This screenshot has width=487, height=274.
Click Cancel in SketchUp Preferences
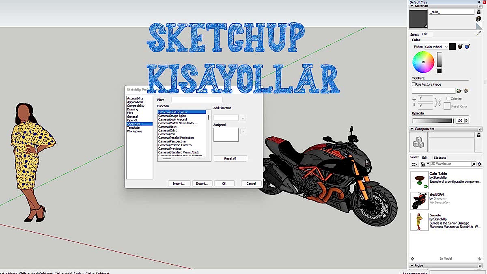tap(251, 183)
